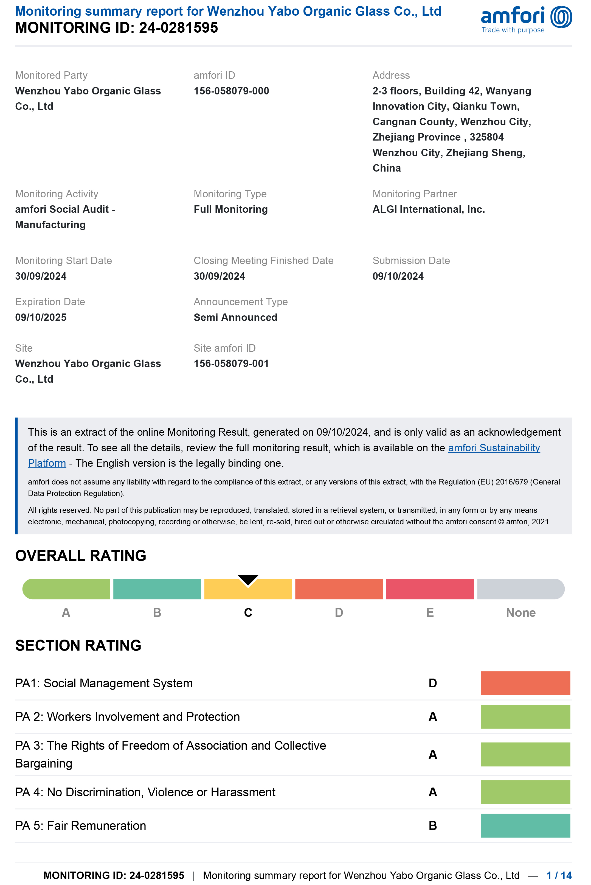Click the amfori logo icon

561,17
